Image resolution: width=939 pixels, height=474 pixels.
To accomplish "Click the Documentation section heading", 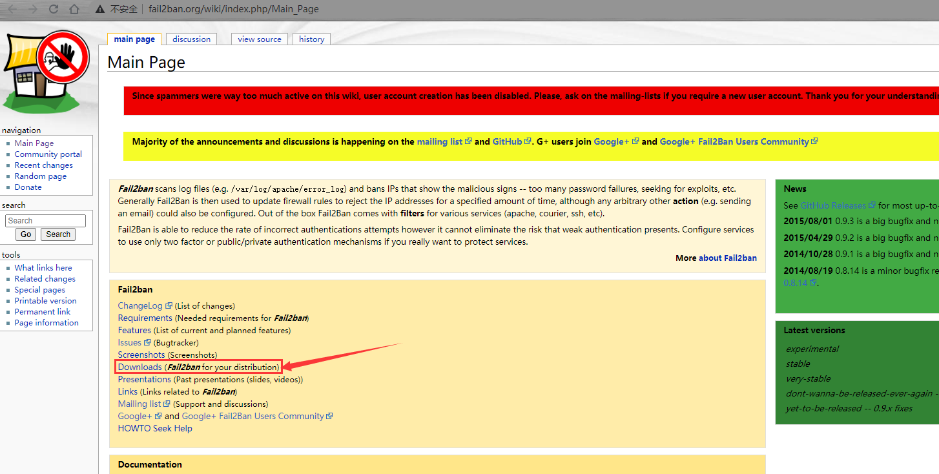I will [150, 464].
